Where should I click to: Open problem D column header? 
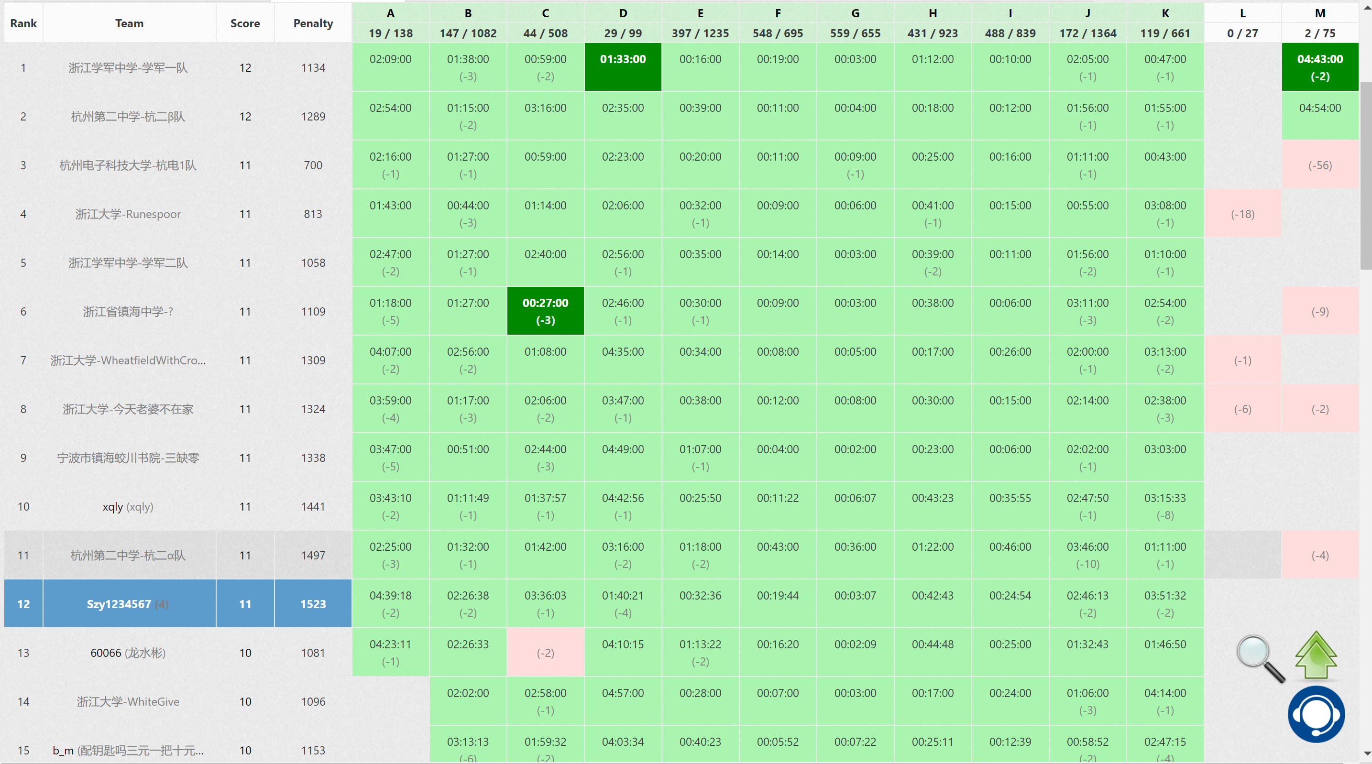(623, 13)
